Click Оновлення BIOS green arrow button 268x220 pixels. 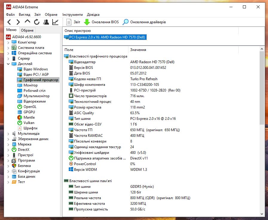tap(101, 22)
